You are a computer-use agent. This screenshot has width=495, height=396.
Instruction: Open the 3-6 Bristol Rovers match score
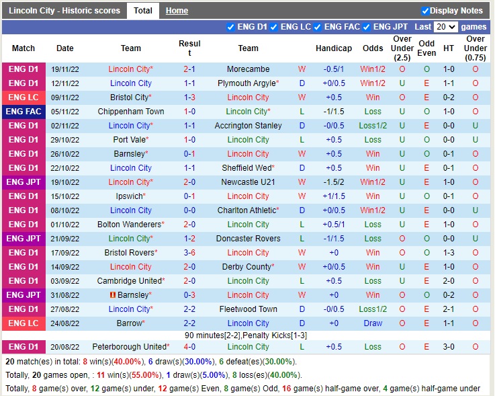[x=189, y=253]
